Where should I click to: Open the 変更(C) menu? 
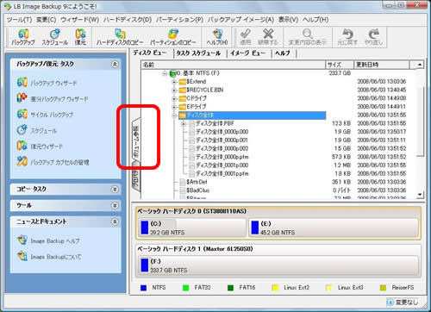click(46, 20)
